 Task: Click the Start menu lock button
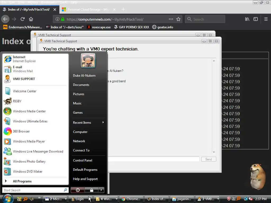[x=91, y=190]
